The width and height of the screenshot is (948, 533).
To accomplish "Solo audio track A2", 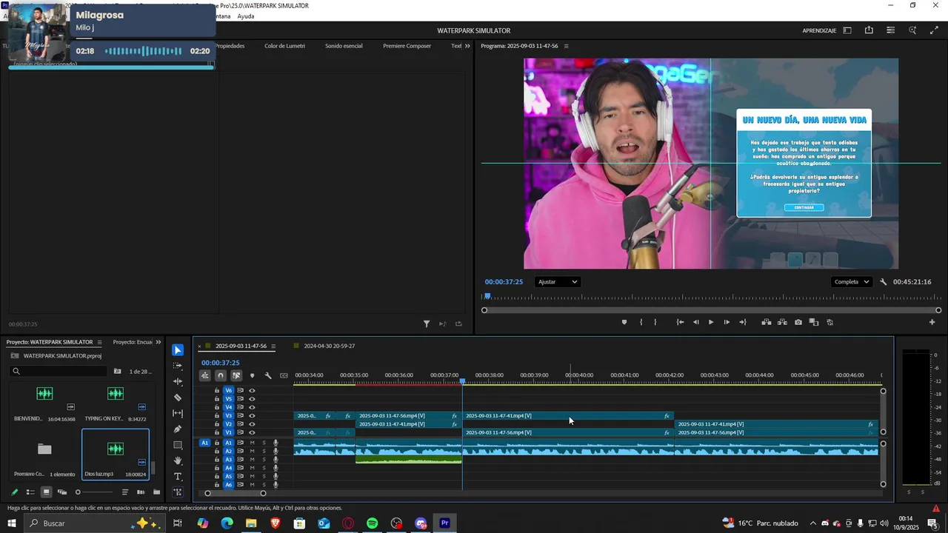I will (264, 451).
